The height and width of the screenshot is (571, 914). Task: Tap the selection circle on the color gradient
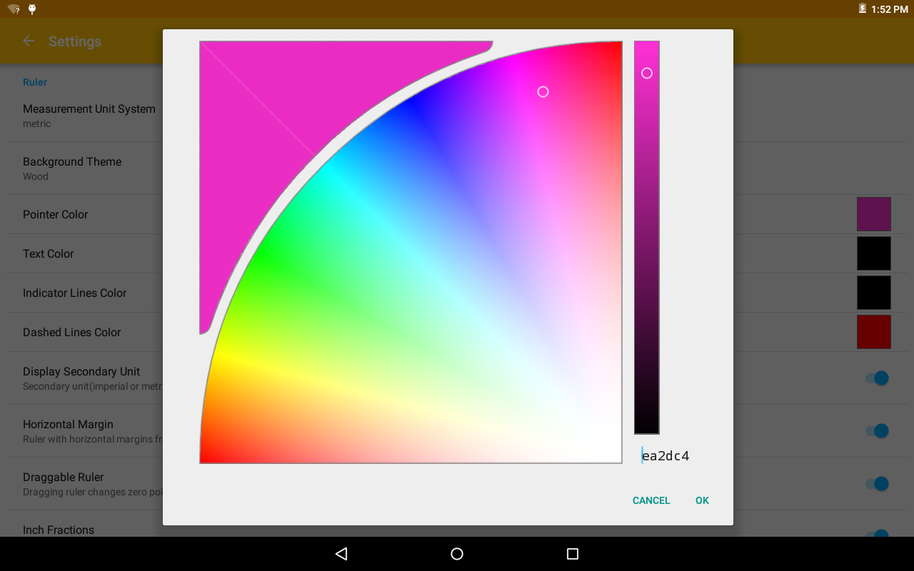543,91
